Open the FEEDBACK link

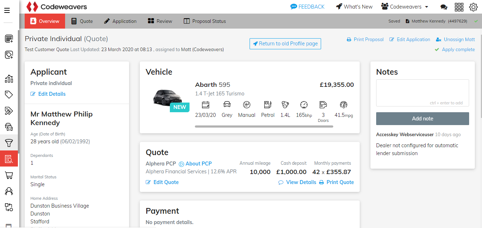point(308,7)
